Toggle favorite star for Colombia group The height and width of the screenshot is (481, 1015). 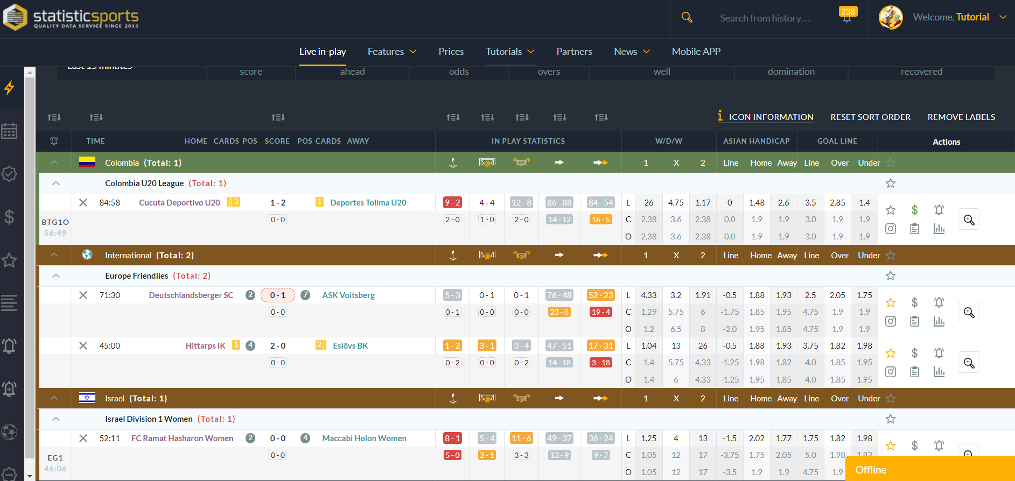(891, 162)
